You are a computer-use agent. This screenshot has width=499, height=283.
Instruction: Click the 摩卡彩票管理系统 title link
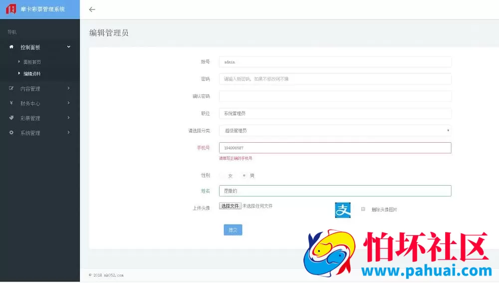coord(42,9)
